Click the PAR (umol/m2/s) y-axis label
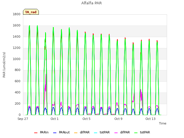184x138 pixels. tap(4, 65)
